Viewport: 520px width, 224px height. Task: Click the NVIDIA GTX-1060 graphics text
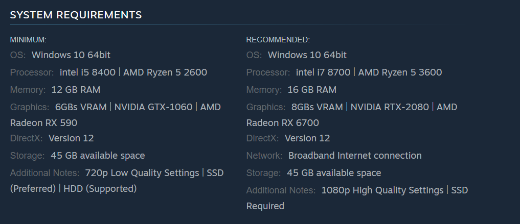click(x=153, y=107)
